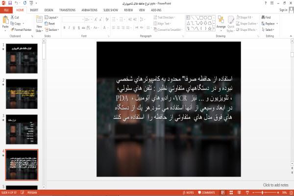This screenshot has height=196, width=294.
Task: Switch to the ADD-INS tab
Action: (x=156, y=10)
